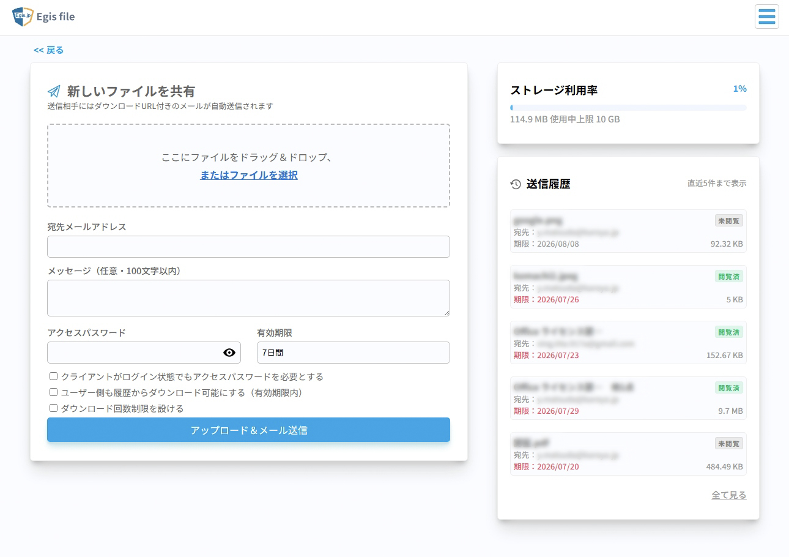Click the 1% storage usage value

pyautogui.click(x=740, y=89)
